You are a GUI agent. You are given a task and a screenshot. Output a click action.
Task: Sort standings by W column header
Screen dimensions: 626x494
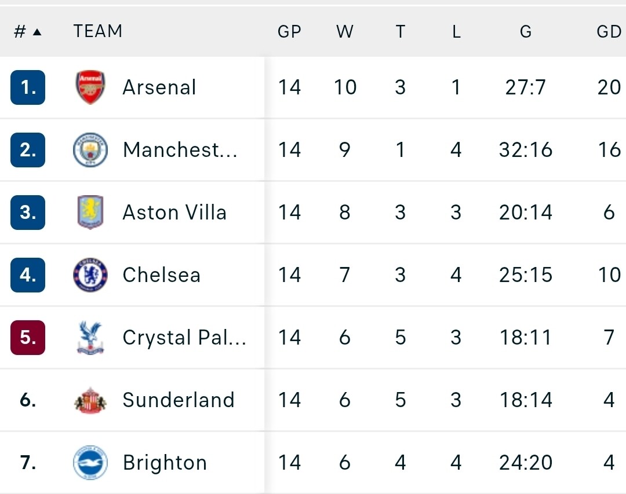point(345,32)
